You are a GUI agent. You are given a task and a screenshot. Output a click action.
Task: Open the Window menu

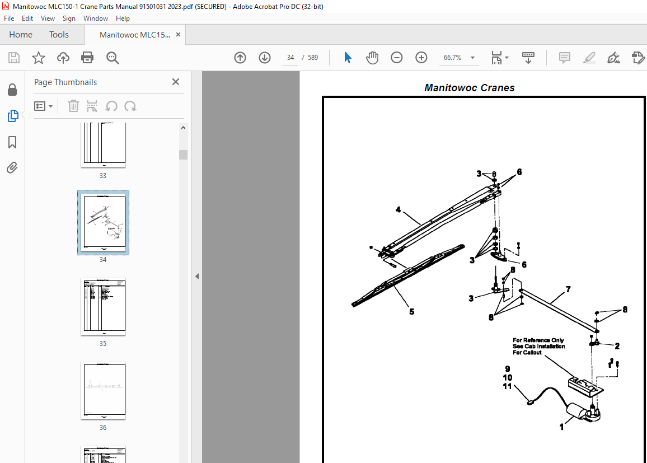(95, 18)
